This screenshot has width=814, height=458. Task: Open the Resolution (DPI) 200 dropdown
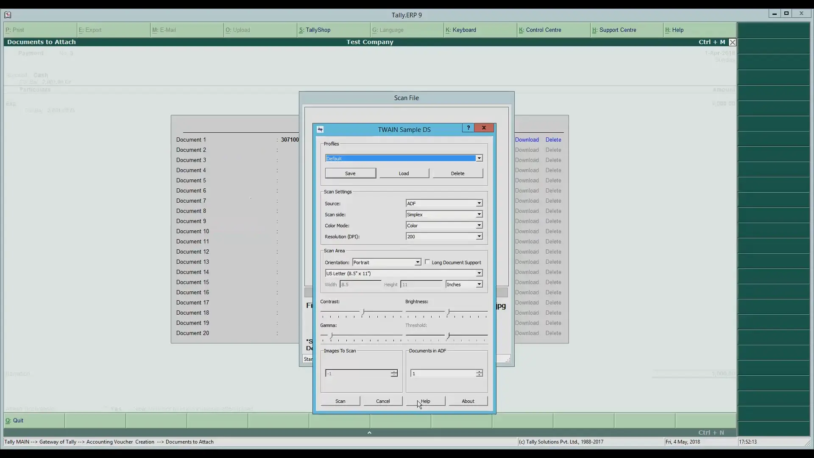point(479,236)
